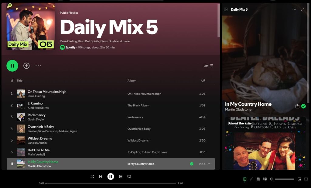Open artist Addison Agen
Viewport: 311px width, 188px height.
68,131
